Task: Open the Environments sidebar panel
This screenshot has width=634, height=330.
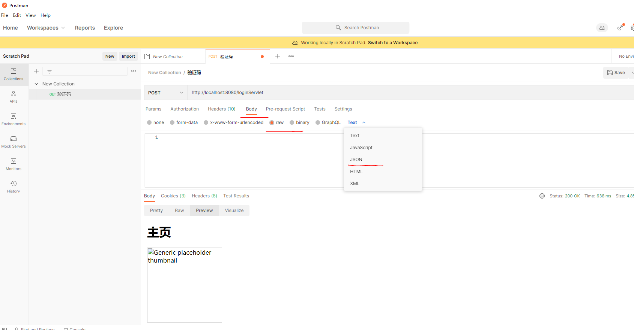Action: (14, 119)
